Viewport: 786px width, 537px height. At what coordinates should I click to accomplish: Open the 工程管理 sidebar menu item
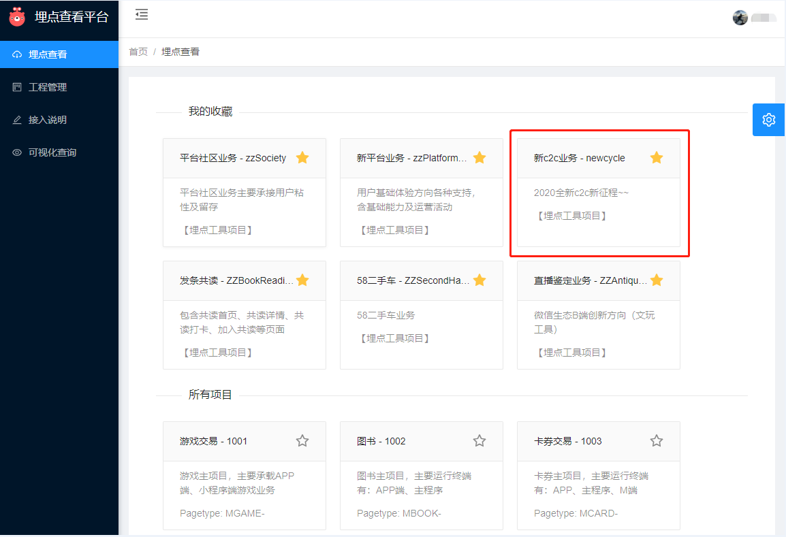pyautogui.click(x=59, y=87)
